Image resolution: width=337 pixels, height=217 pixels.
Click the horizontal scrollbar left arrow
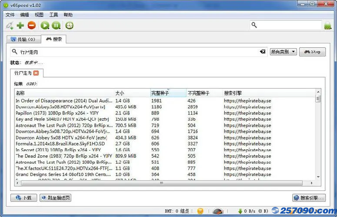(17, 183)
